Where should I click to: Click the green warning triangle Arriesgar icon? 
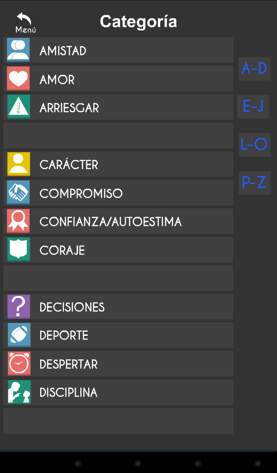[x=18, y=107]
